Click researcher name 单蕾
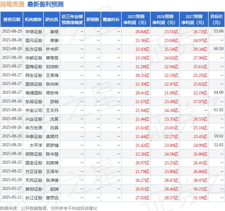Image resolution: width=225 pixels, height=211 pixels. click(x=54, y=40)
